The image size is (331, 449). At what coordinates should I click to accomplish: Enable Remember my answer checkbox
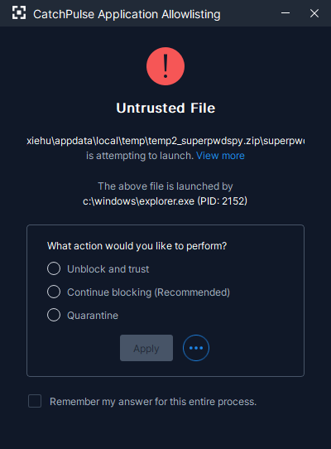[x=35, y=401]
